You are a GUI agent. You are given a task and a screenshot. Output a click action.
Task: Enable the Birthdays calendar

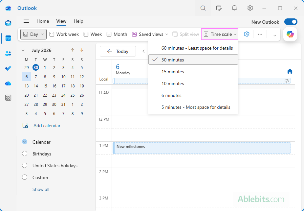click(25, 153)
